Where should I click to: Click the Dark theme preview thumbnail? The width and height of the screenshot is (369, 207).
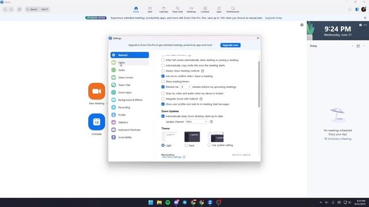coord(192,137)
